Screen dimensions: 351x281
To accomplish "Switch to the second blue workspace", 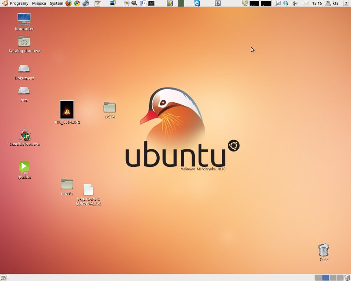I will pos(326,277).
